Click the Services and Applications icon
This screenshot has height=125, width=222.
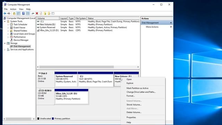click(8, 49)
